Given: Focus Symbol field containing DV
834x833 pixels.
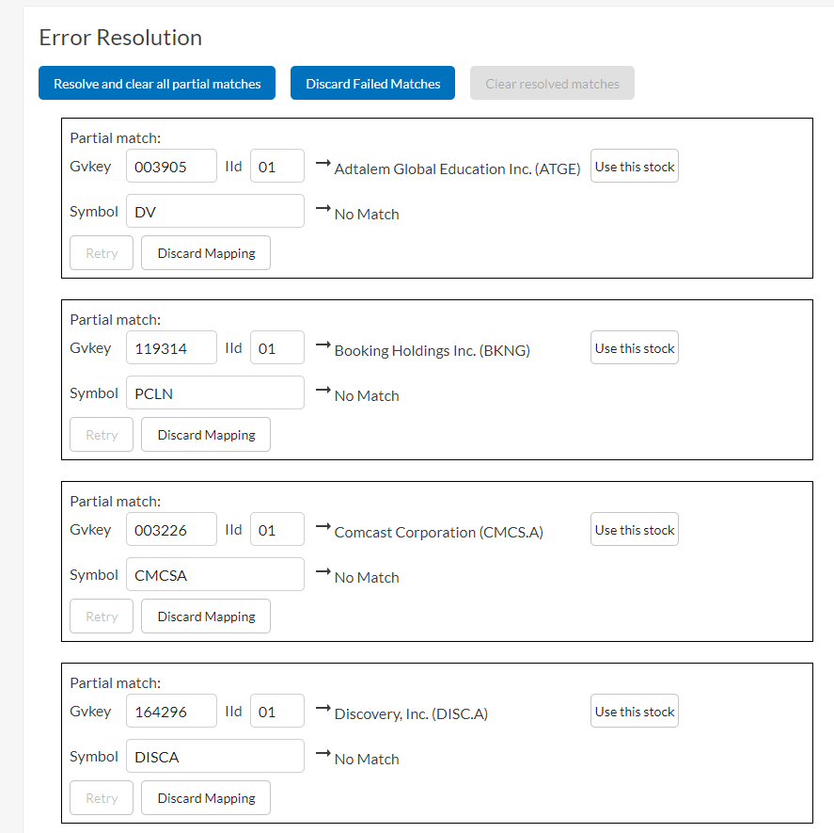Looking at the screenshot, I should pyautogui.click(x=215, y=212).
